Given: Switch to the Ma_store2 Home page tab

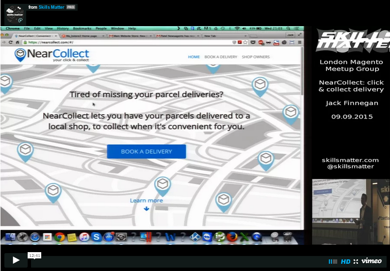Looking at the screenshot, I should coord(83,36).
